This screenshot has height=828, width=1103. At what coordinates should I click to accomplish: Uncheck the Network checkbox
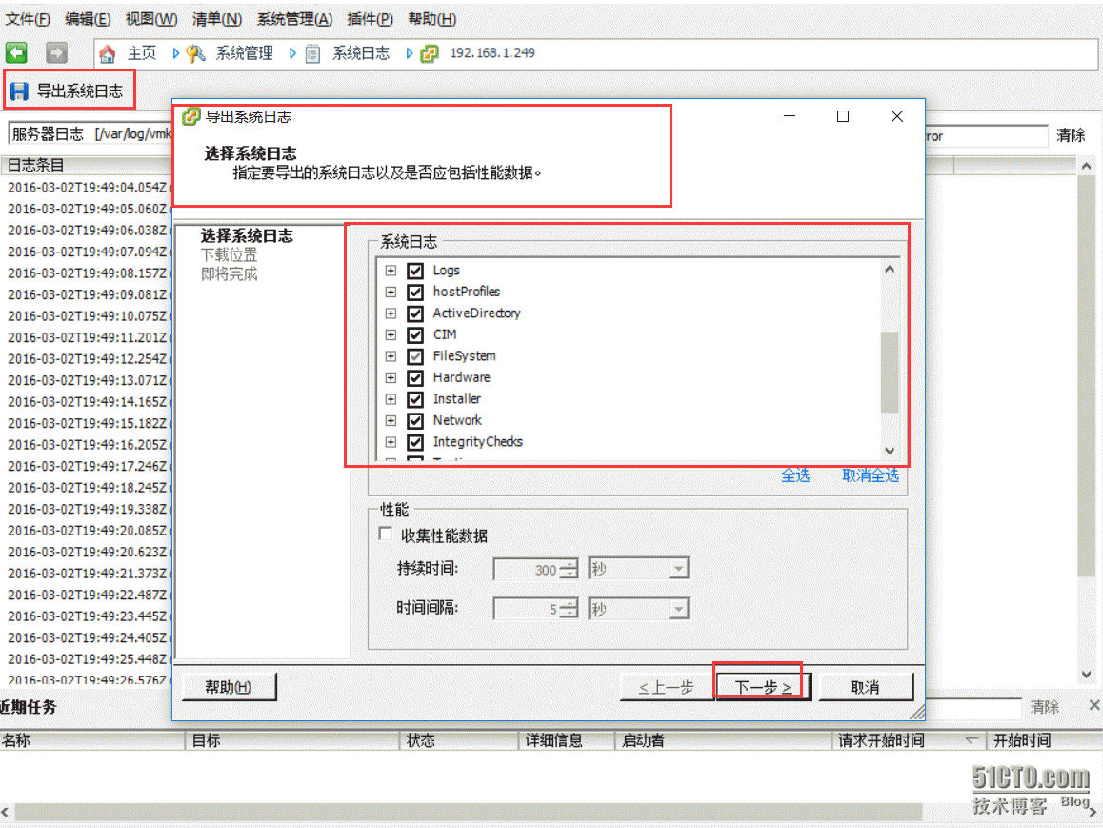pos(415,421)
